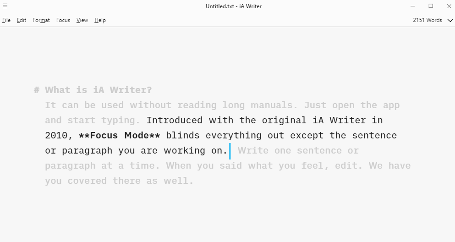
Task: Click the 2151 Words counter
Action: (428, 20)
